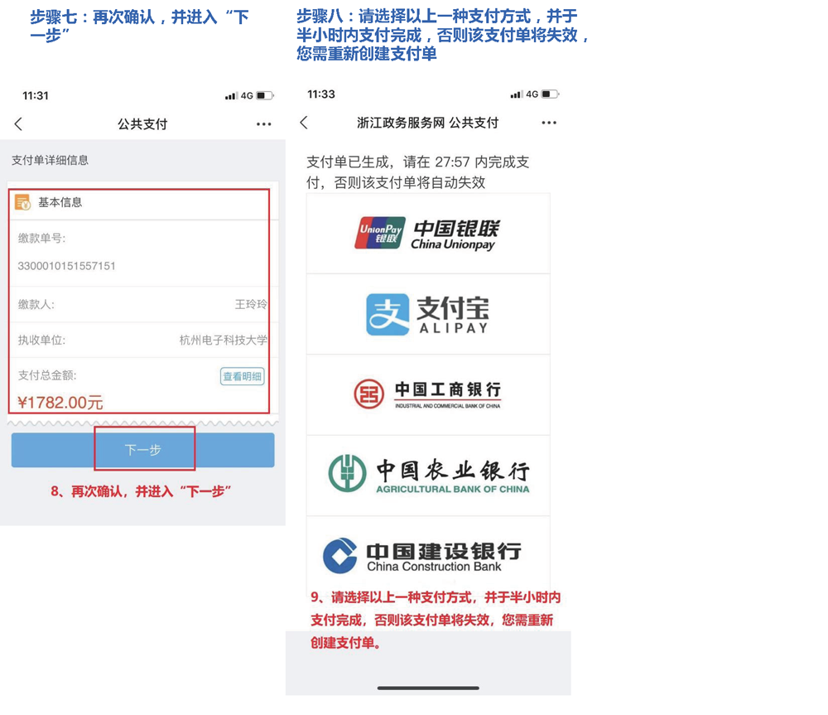This screenshot has height=715, width=828.
Task: Tap battery icon in 11:31 status bar
Action: (x=264, y=96)
